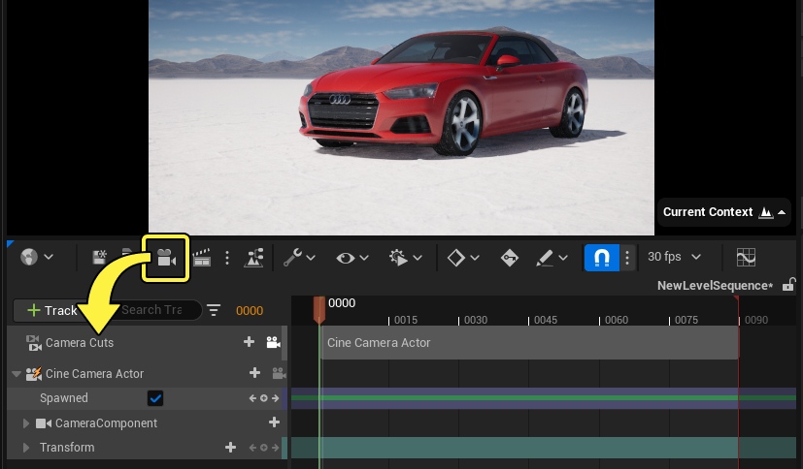Click the Sequencer Actions icon

(254, 258)
